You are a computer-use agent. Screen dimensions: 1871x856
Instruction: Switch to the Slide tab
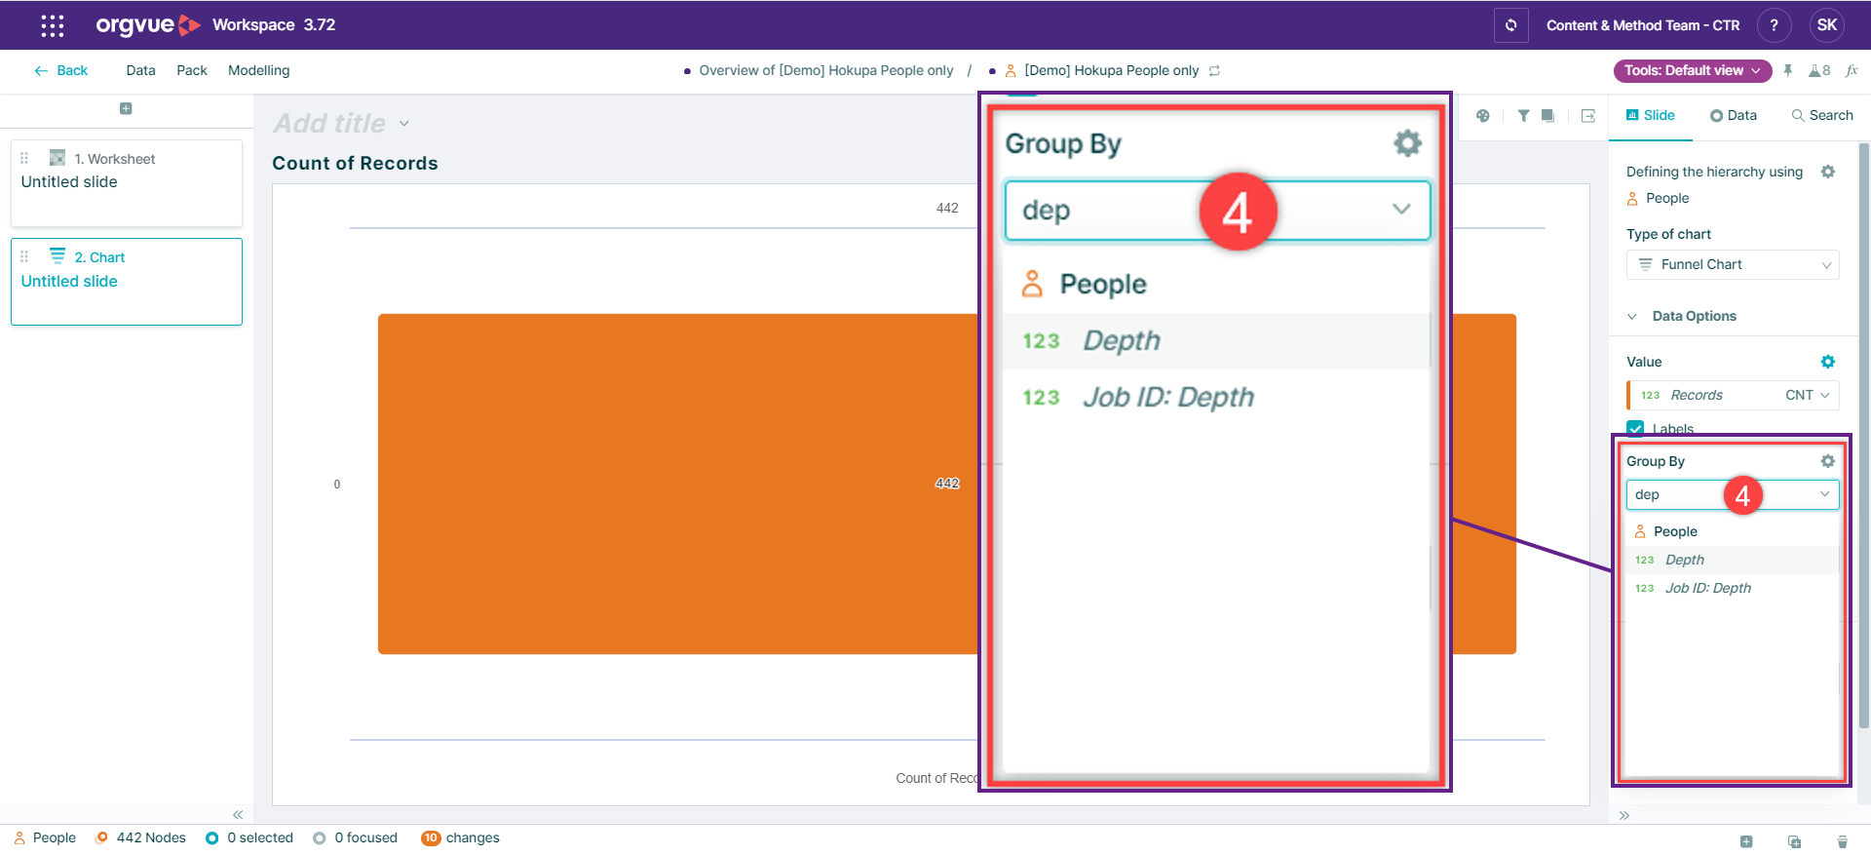coord(1650,115)
